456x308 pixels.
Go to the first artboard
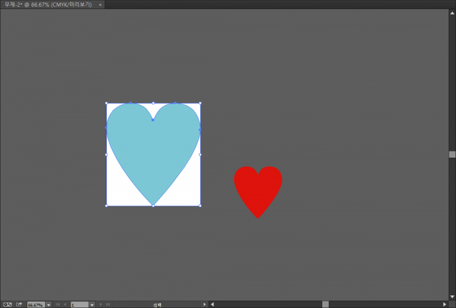57,304
